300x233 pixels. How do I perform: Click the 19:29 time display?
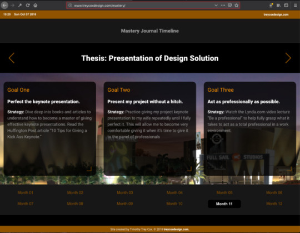pyautogui.click(x=7, y=14)
